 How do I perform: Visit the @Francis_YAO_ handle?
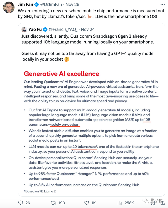[63, 29]
